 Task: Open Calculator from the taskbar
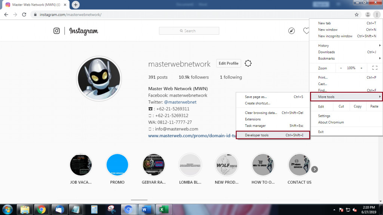tap(94, 209)
